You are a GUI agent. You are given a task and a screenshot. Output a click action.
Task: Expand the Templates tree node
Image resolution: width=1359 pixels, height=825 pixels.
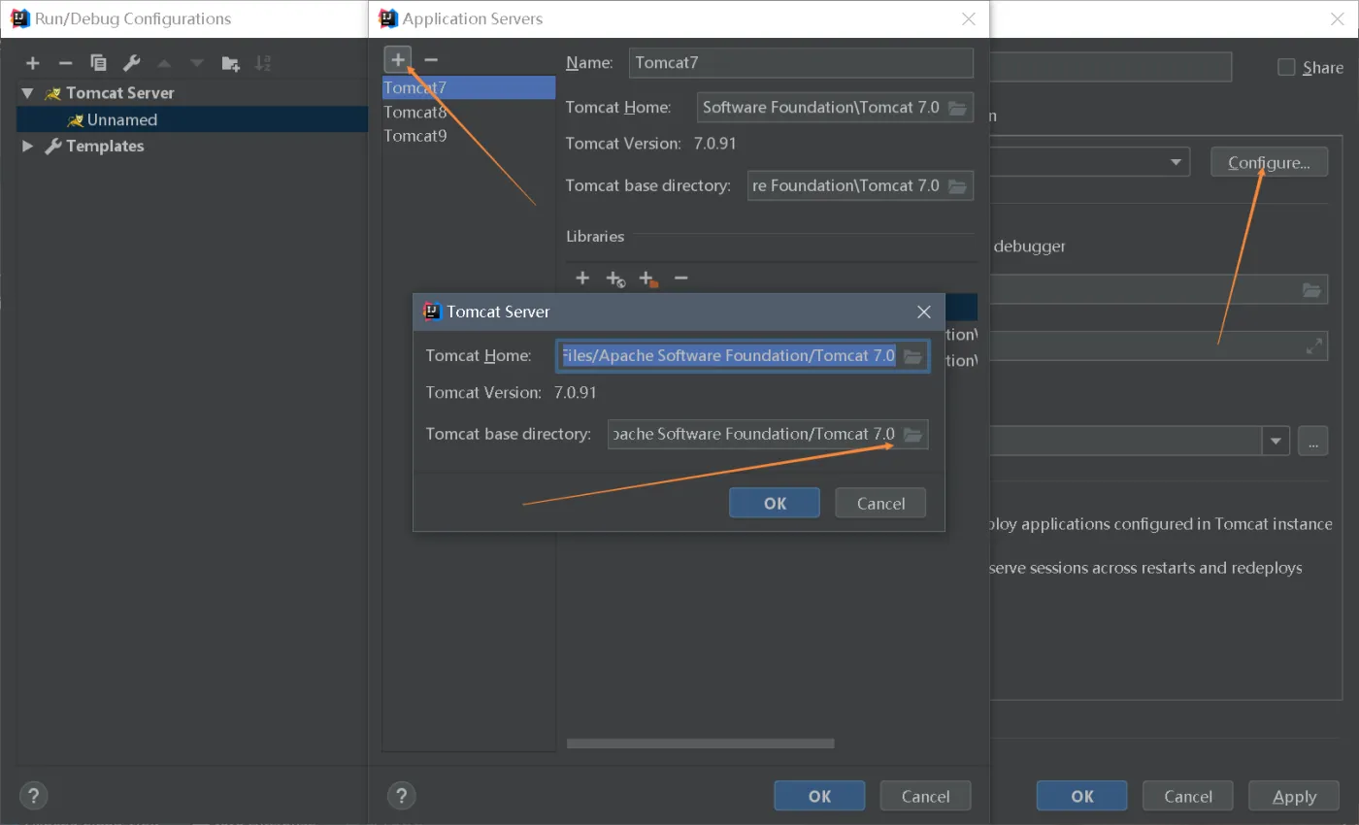pos(27,146)
